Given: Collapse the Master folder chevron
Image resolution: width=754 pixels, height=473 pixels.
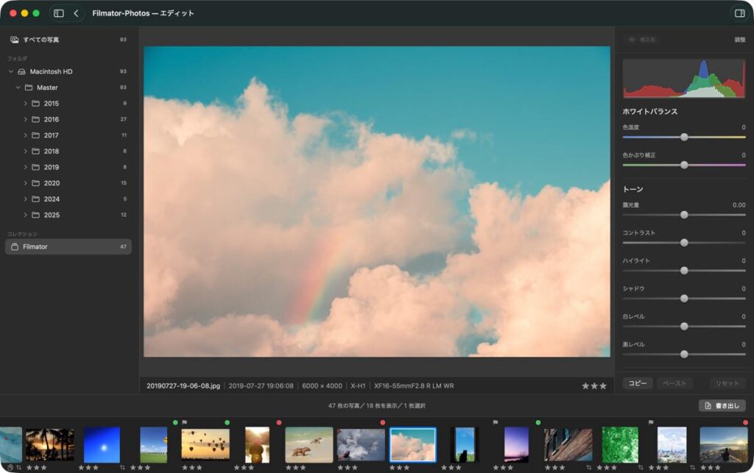Looking at the screenshot, I should point(18,88).
